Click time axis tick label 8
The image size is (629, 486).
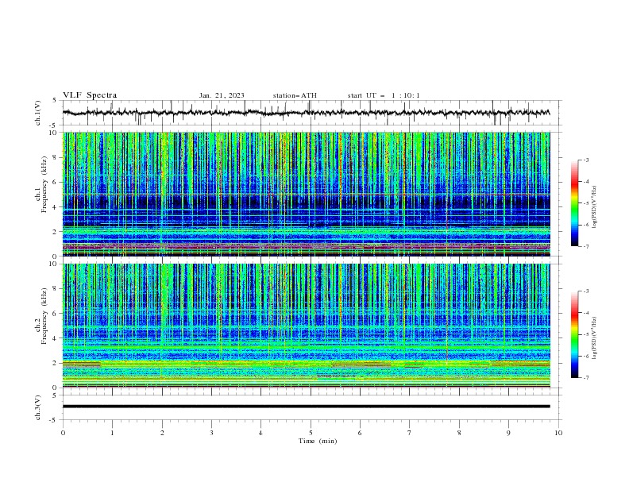coord(459,433)
